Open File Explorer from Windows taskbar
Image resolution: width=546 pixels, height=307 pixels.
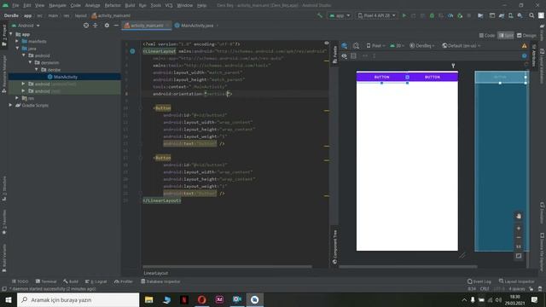[149, 299]
